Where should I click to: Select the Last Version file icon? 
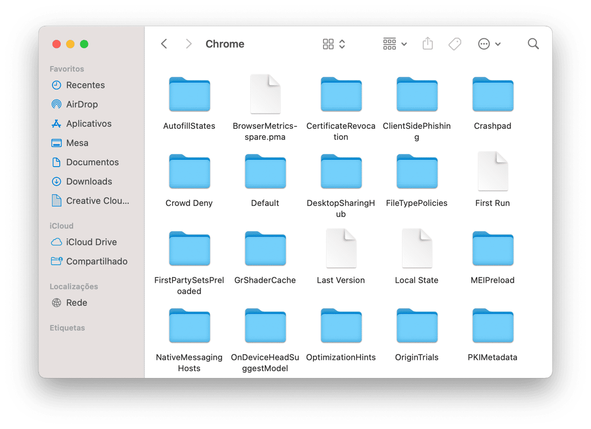tap(341, 248)
